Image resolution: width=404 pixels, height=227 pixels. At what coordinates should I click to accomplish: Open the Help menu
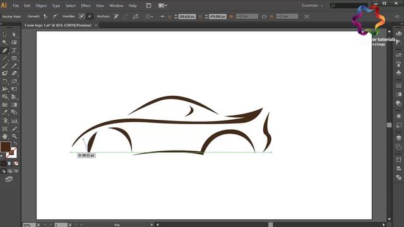133,6
